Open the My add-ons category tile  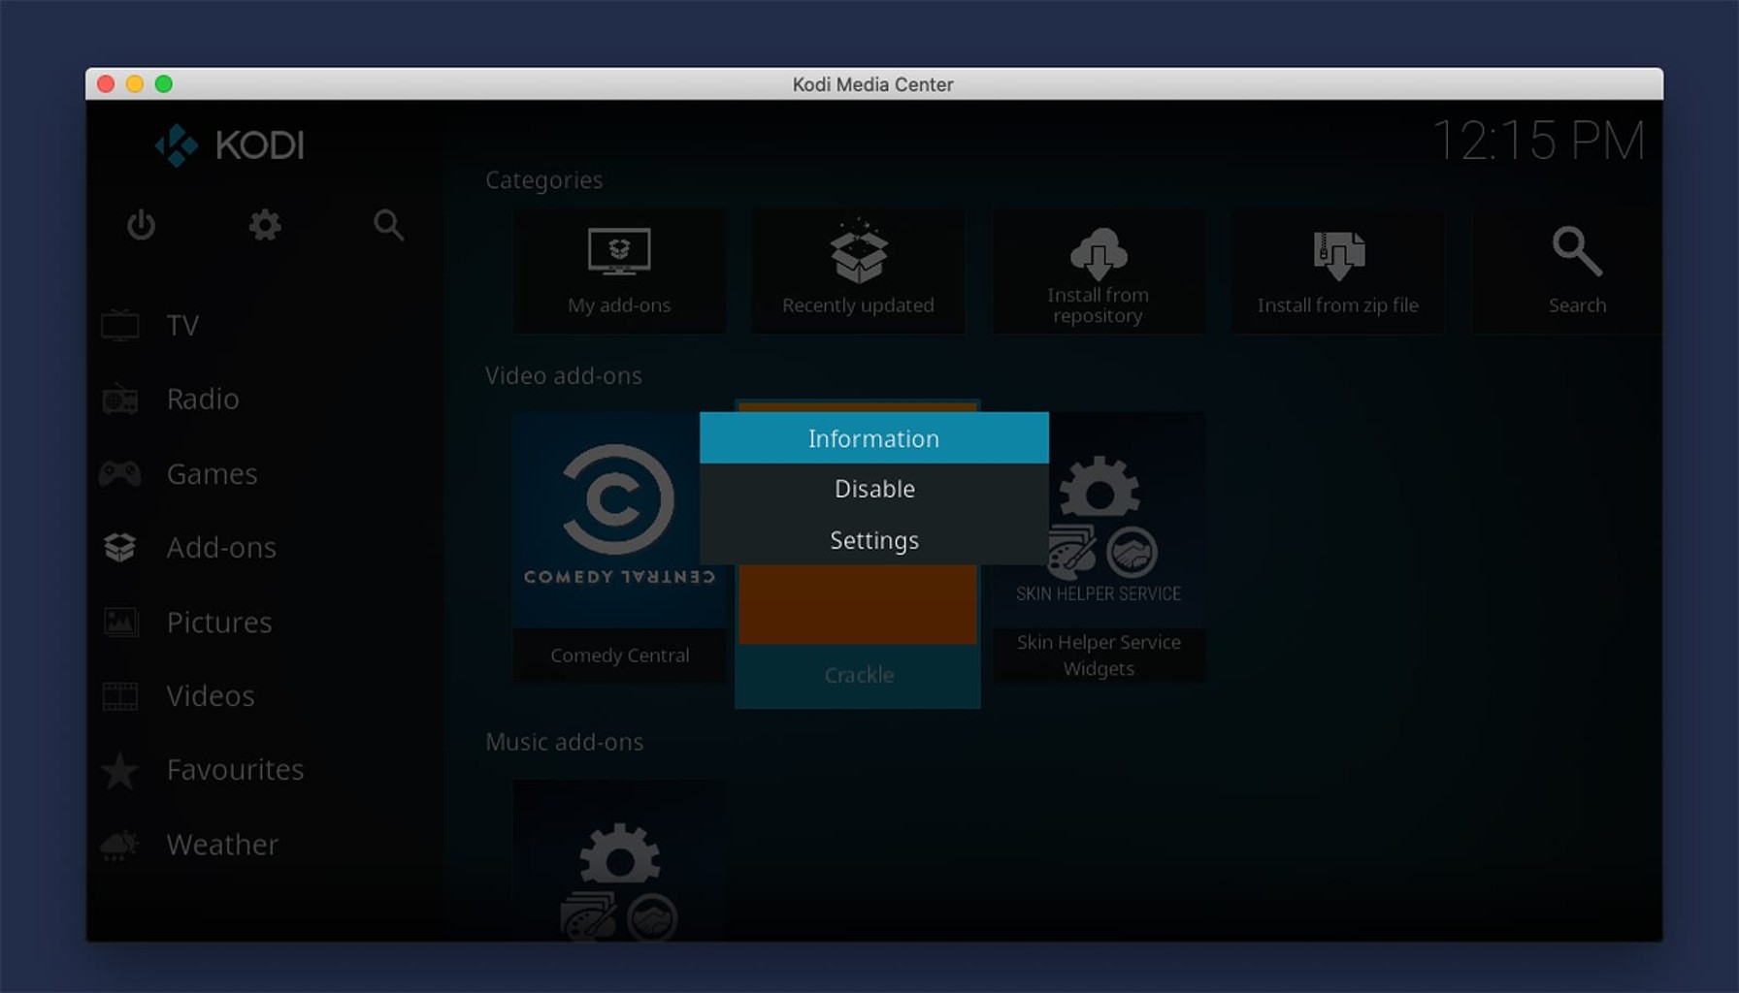tap(619, 272)
